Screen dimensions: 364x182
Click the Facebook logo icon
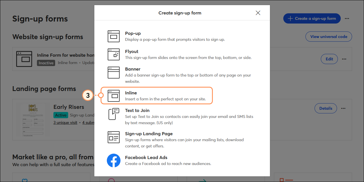click(114, 160)
